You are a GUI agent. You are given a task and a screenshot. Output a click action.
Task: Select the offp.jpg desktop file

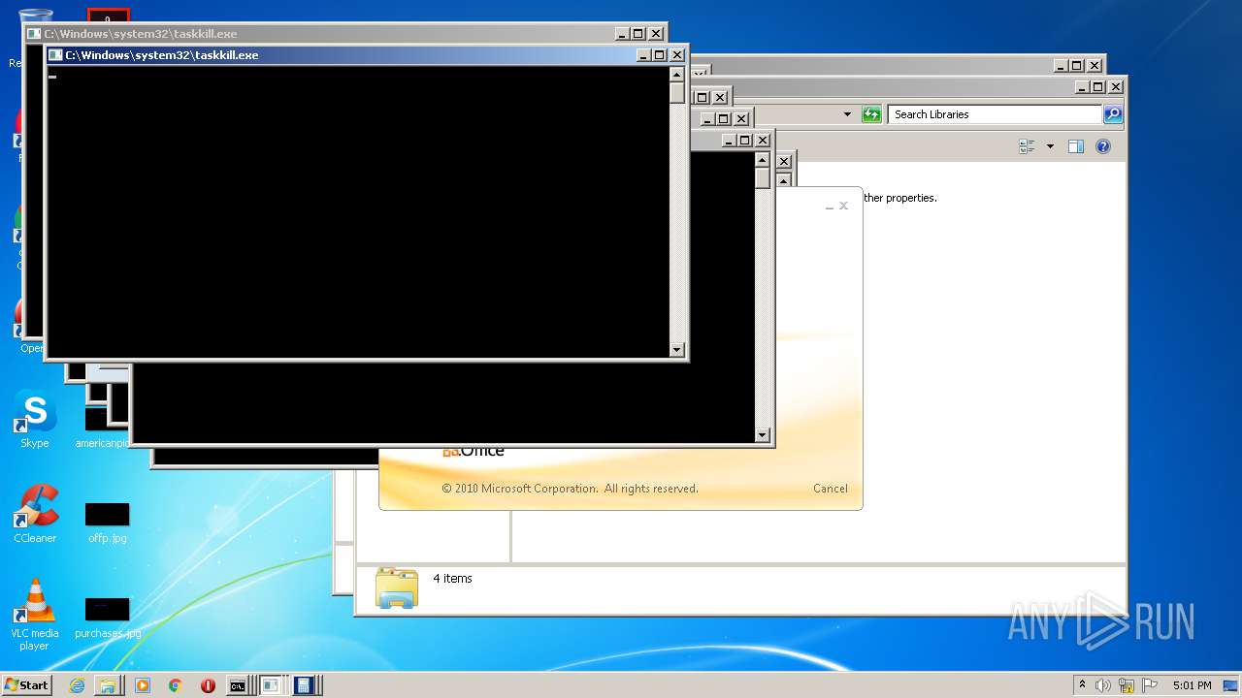[x=108, y=523]
